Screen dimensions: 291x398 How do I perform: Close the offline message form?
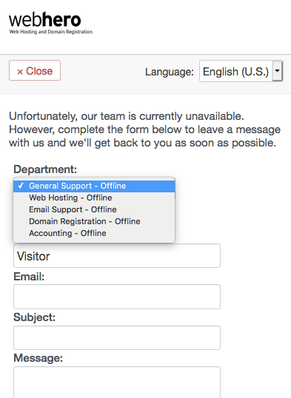point(35,70)
